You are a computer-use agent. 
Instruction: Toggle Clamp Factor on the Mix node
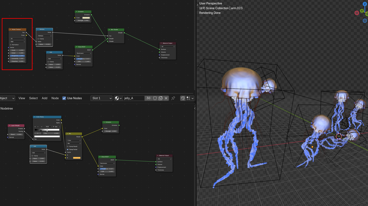click(68, 149)
